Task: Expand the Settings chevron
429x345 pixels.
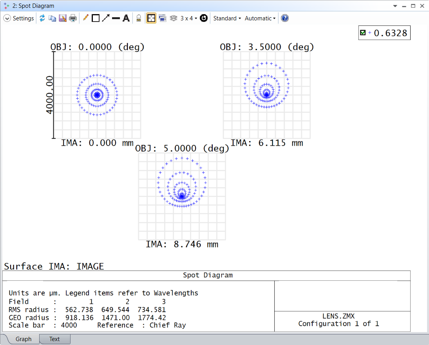Action: pos(7,18)
